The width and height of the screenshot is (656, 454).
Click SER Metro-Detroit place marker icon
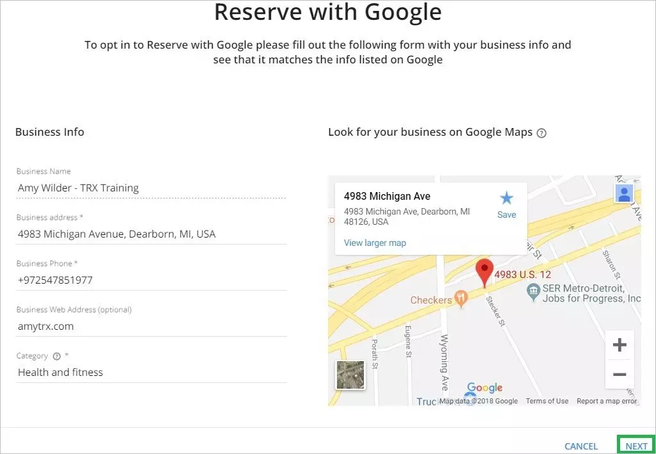point(533,292)
